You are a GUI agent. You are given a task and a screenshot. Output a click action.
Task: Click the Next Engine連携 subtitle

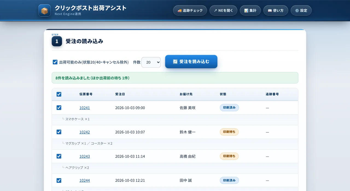(68, 14)
